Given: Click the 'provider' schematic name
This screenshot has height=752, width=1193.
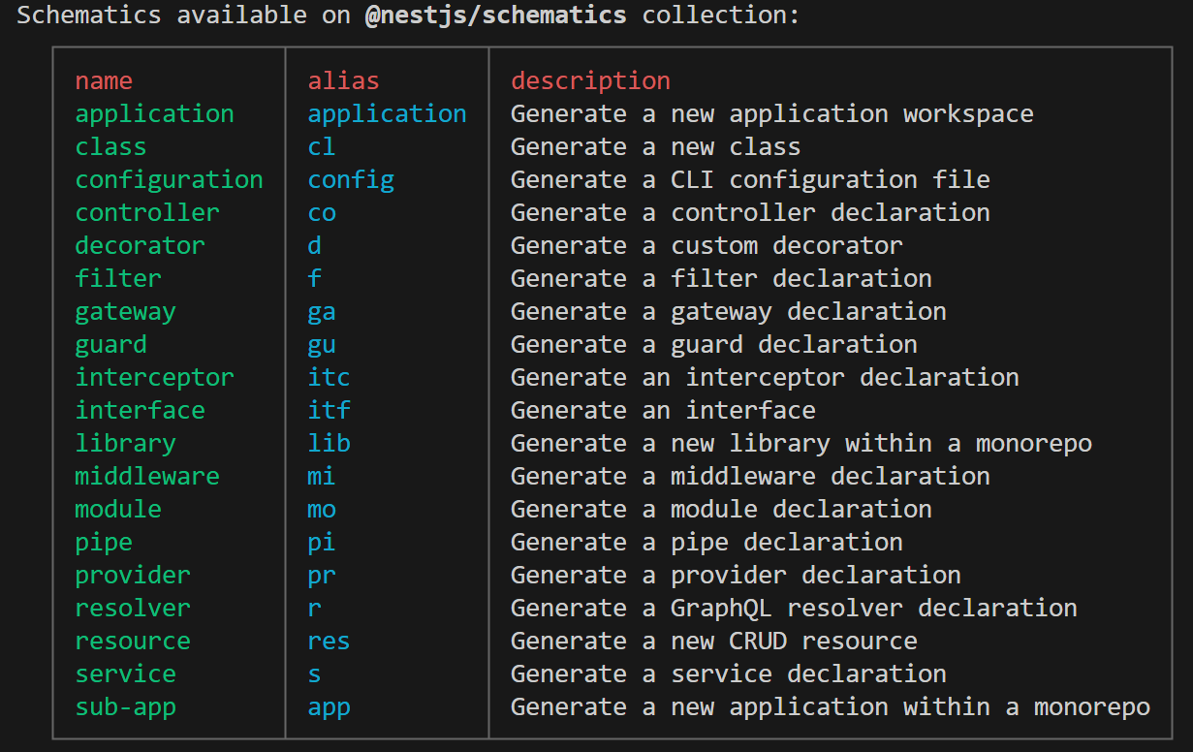Looking at the screenshot, I should click(x=133, y=576).
